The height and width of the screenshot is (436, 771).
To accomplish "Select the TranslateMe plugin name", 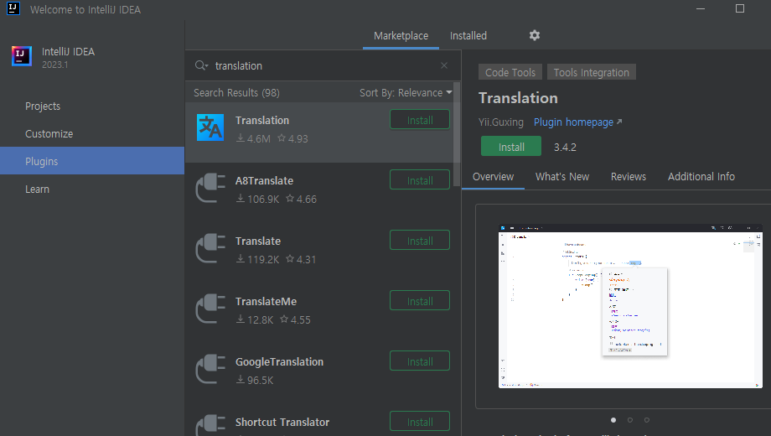I will [x=266, y=301].
